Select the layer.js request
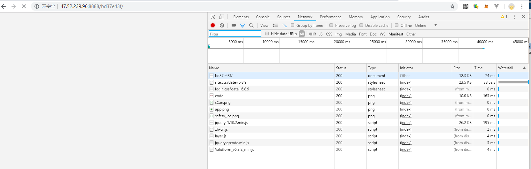The height and width of the screenshot is (169, 531). pyautogui.click(x=368, y=136)
